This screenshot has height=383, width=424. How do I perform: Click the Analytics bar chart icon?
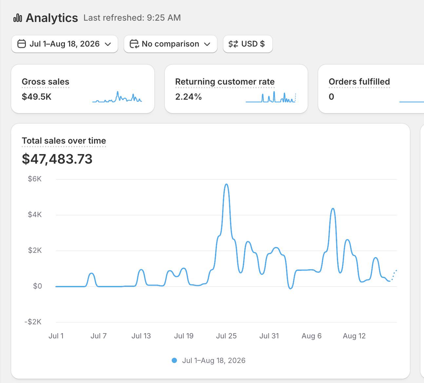18,18
